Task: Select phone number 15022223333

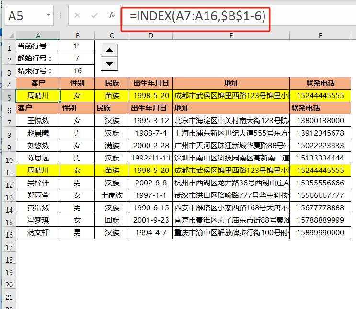Action: pyautogui.click(x=321, y=146)
